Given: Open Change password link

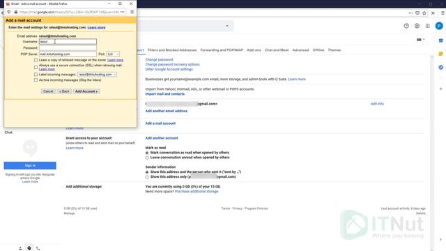Looking at the screenshot, I should (159, 60).
